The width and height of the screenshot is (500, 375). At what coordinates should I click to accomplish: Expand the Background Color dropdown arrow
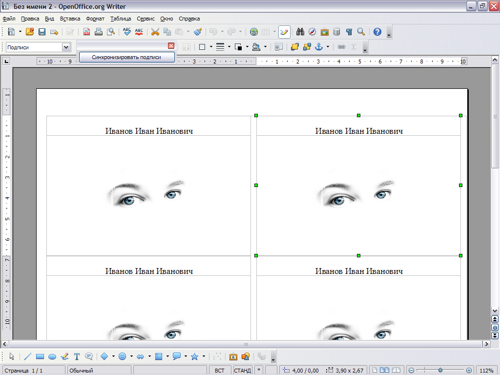(265, 47)
